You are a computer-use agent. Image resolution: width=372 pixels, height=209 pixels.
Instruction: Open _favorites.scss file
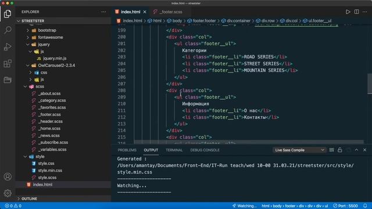pyautogui.click(x=52, y=107)
